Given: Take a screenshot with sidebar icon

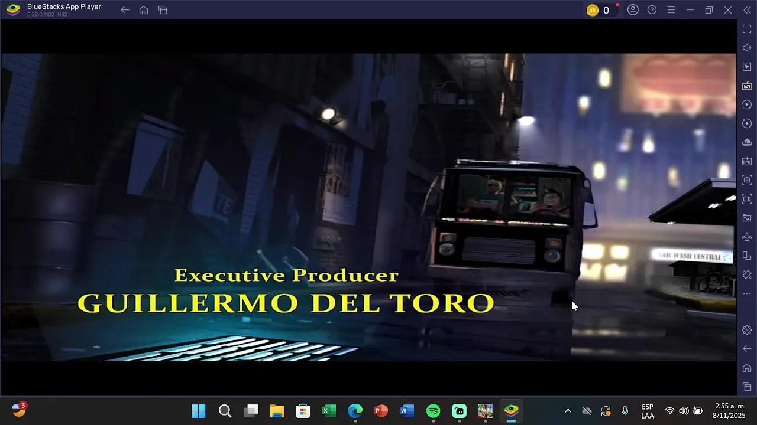Looking at the screenshot, I should point(747,180).
